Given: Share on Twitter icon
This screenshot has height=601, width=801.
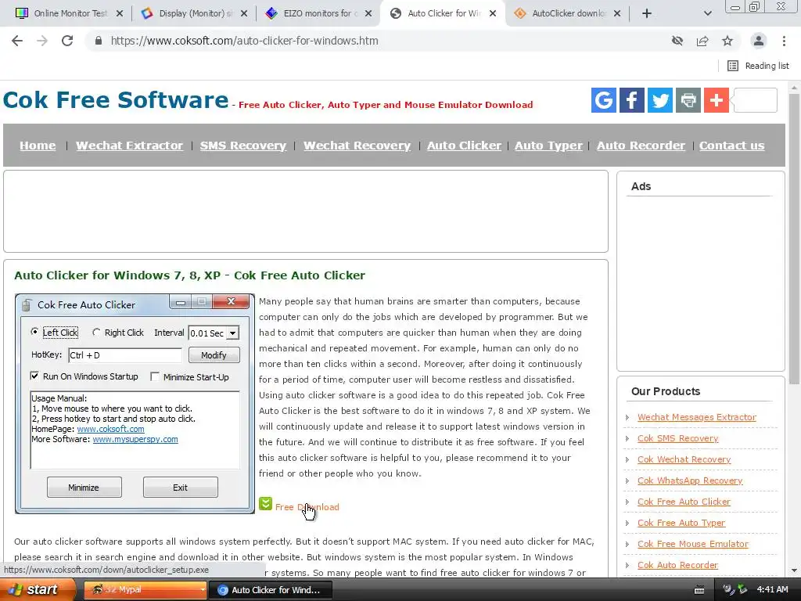Looking at the screenshot, I should pos(660,99).
